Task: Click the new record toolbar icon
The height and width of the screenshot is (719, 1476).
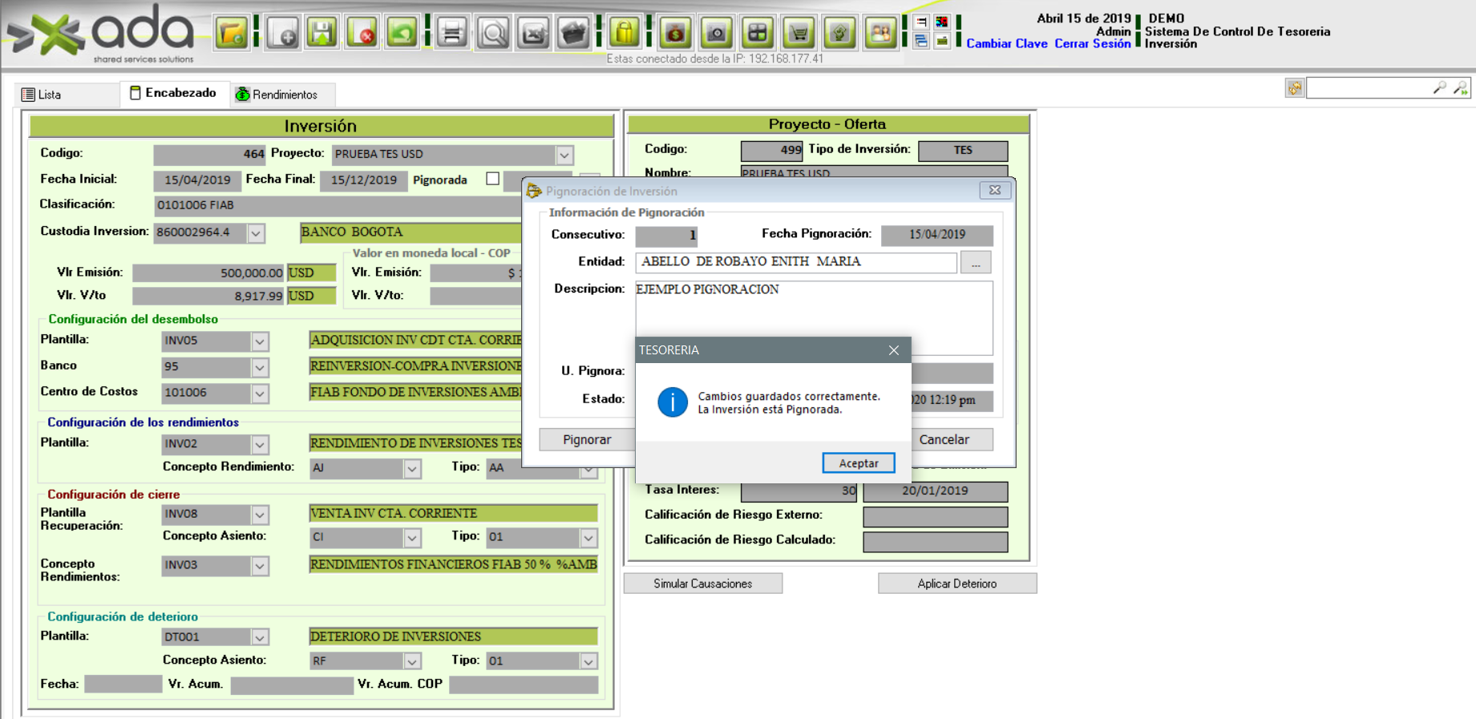Action: [282, 33]
